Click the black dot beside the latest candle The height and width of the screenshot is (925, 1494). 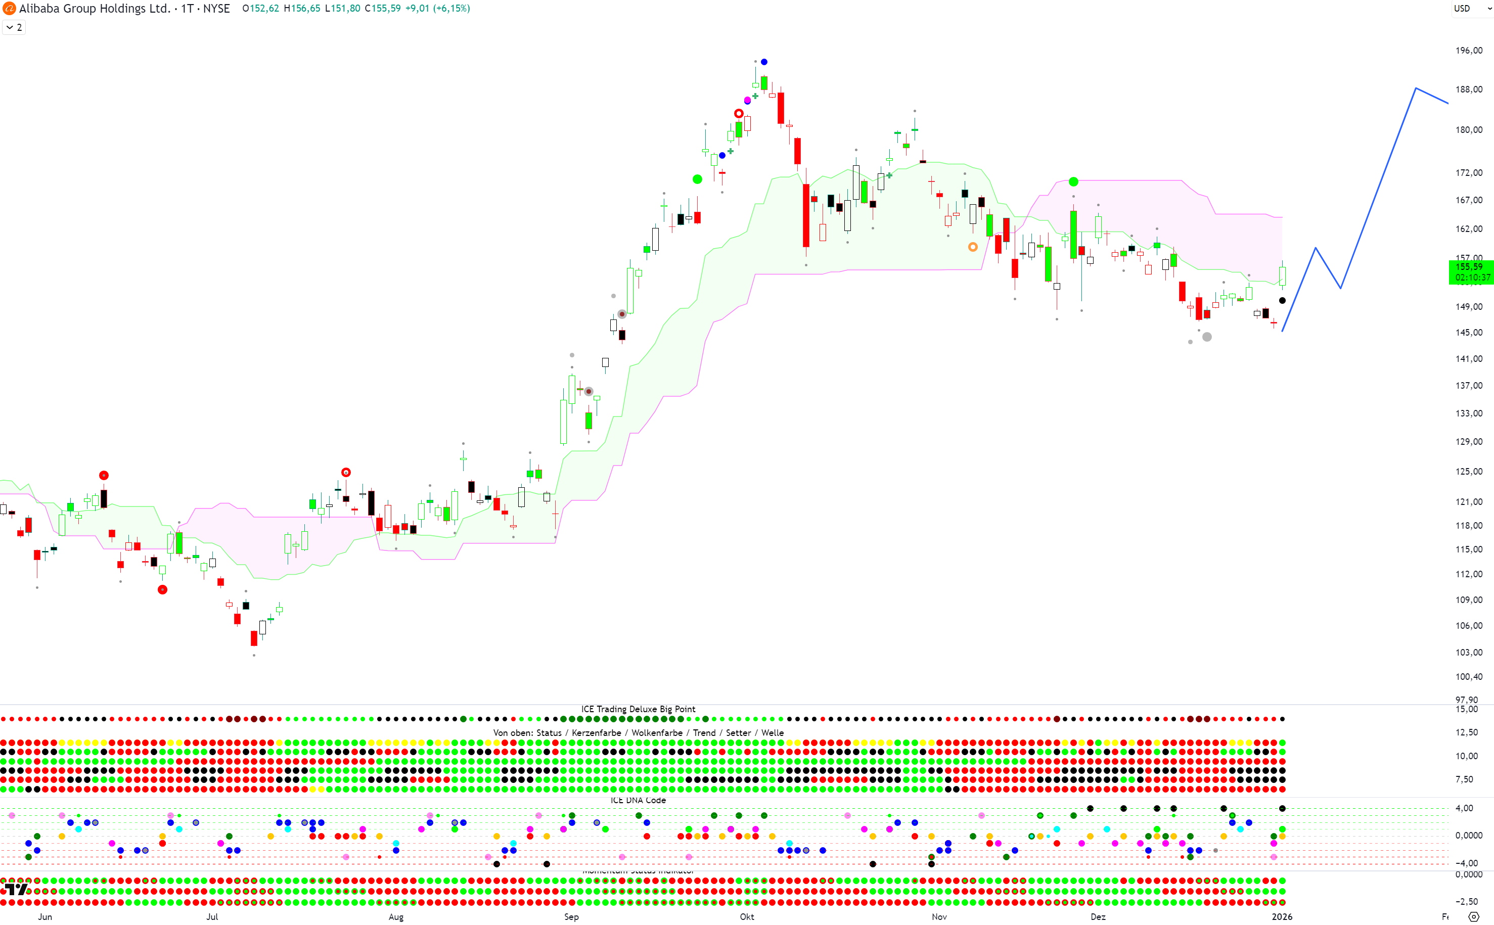(x=1282, y=300)
